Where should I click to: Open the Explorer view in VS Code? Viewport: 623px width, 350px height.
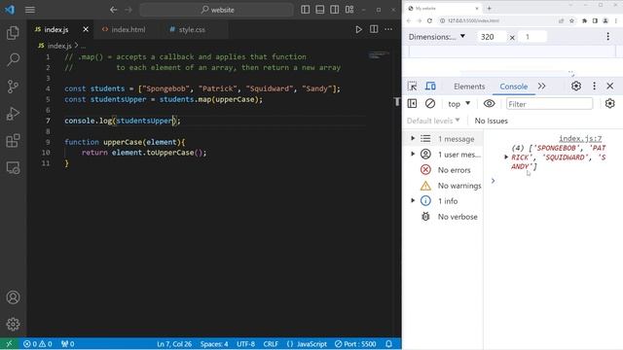coord(13,33)
